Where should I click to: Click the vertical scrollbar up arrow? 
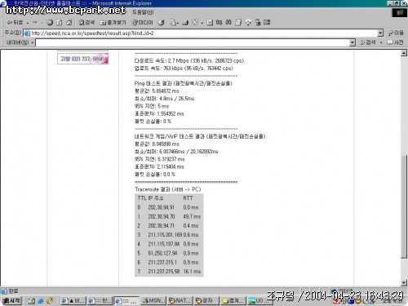404,53
